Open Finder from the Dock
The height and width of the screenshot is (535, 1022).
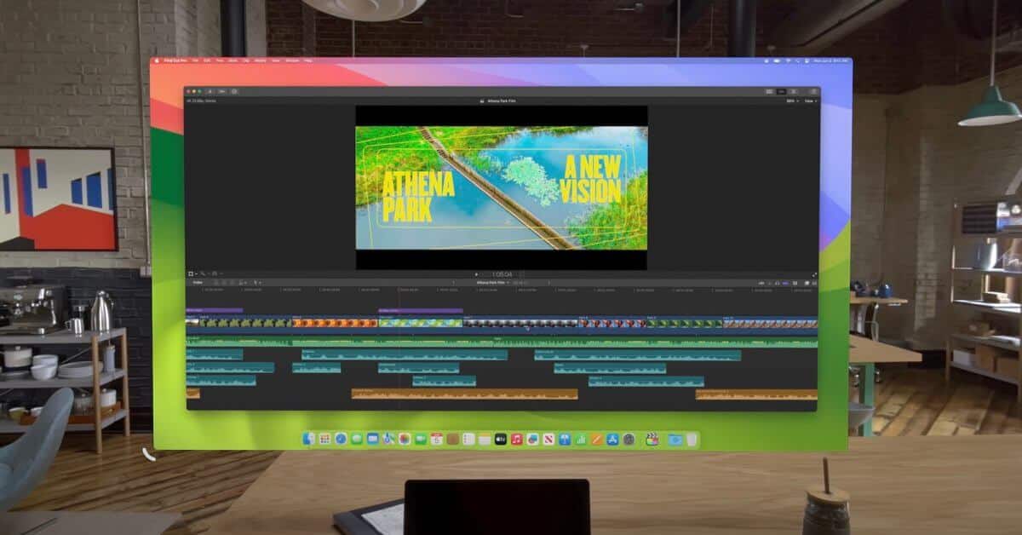tap(308, 440)
